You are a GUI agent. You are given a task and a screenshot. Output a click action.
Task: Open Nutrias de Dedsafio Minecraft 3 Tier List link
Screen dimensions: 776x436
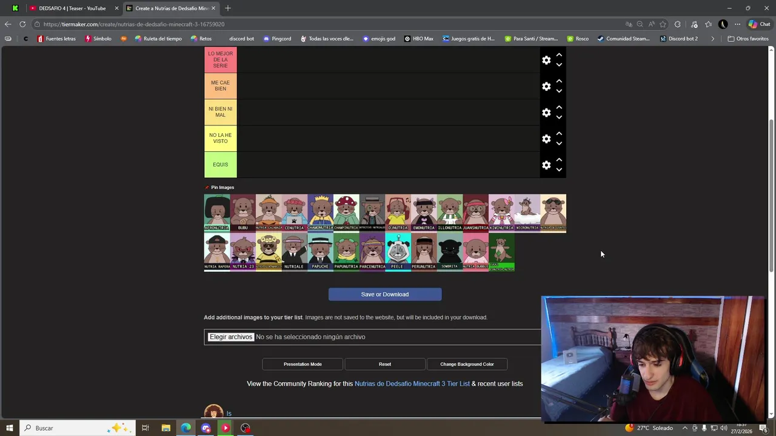pos(412,383)
